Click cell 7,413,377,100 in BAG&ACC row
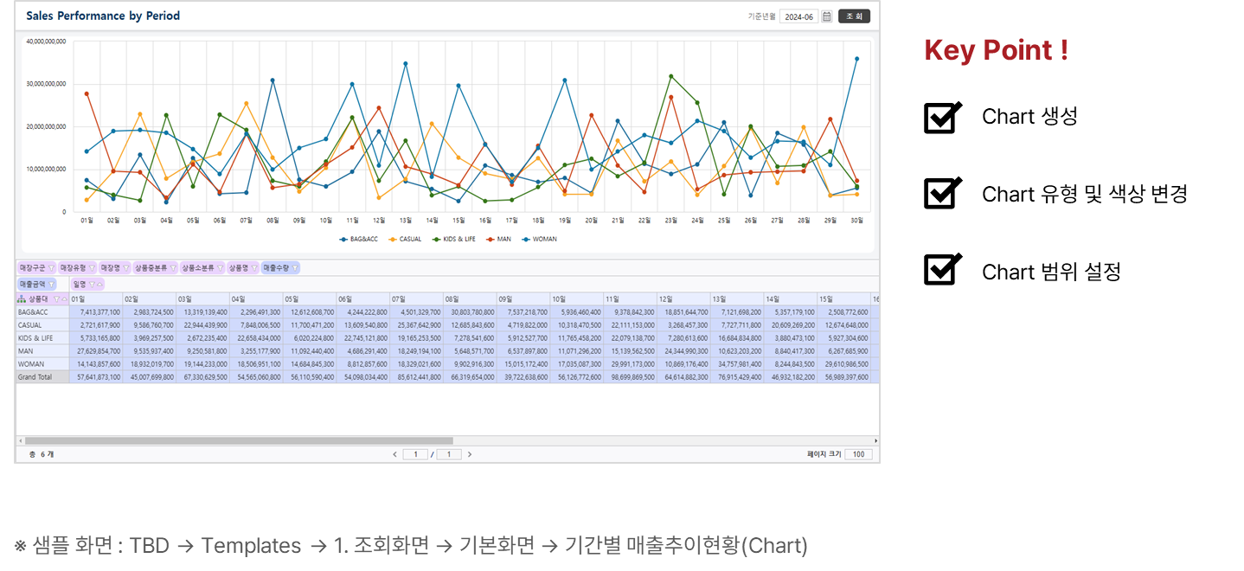Screen dimensions: 1244x571 96,311
